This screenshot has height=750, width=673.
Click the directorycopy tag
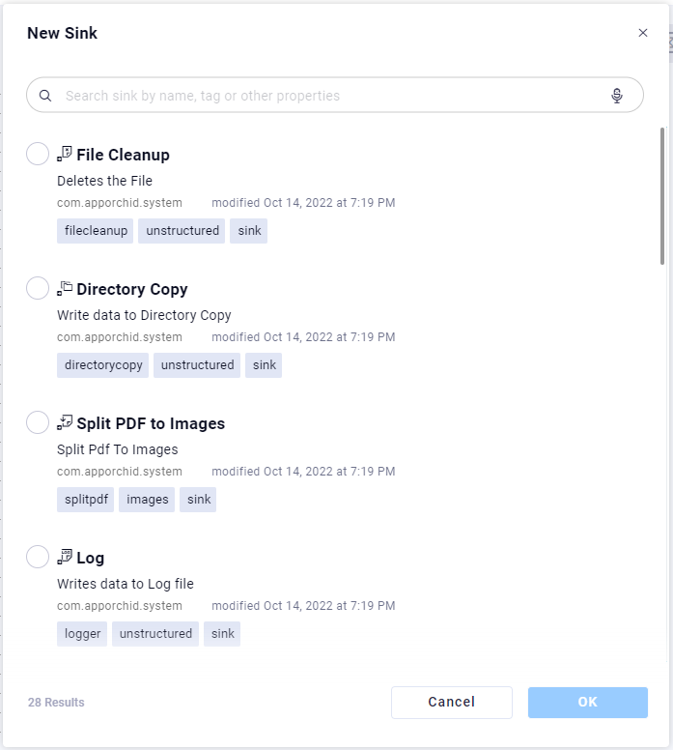[103, 365]
